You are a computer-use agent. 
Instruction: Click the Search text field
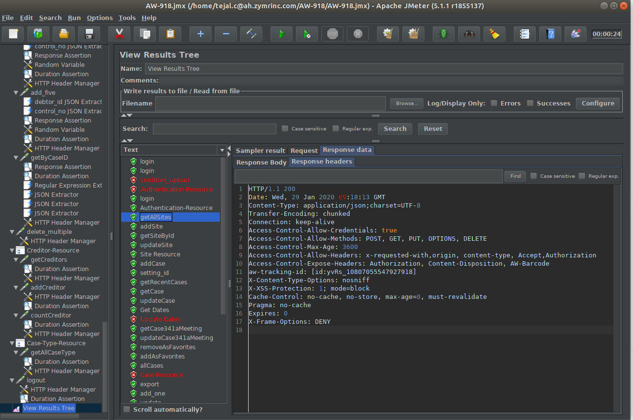[214, 128]
